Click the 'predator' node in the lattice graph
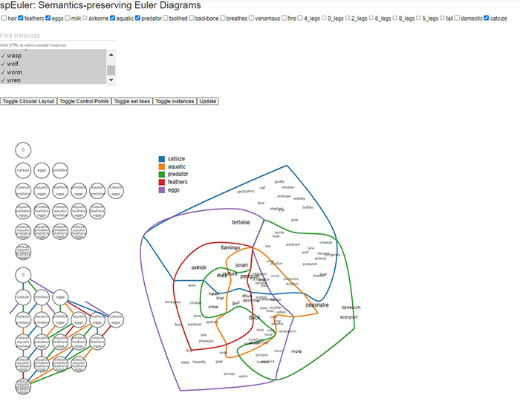This screenshot has height=416, width=520. point(42,297)
